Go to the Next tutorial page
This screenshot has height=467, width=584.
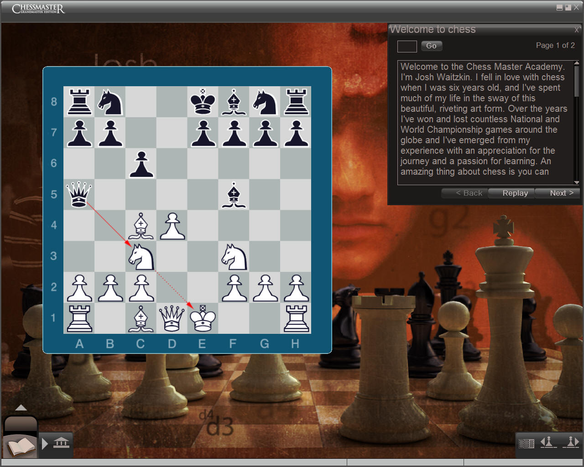point(561,193)
